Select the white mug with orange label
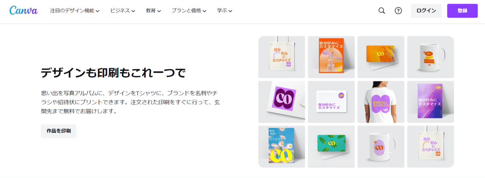The width and height of the screenshot is (485, 178). pyautogui.click(x=430, y=57)
